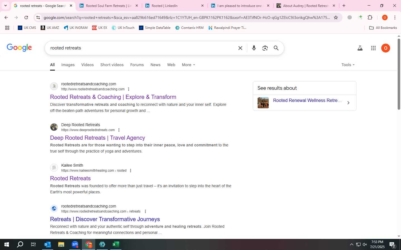Open Rawalpindi Prayer Times bookmark
Image resolution: width=401 pixels, height=250 pixels.
coord(227,28)
